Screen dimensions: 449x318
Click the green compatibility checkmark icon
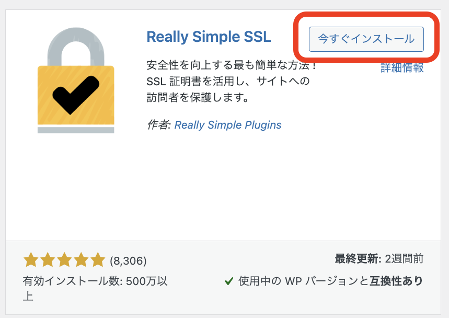(229, 281)
